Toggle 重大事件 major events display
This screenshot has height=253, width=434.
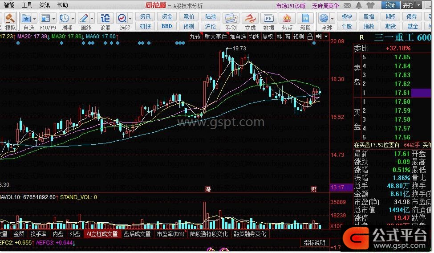[x=215, y=37]
